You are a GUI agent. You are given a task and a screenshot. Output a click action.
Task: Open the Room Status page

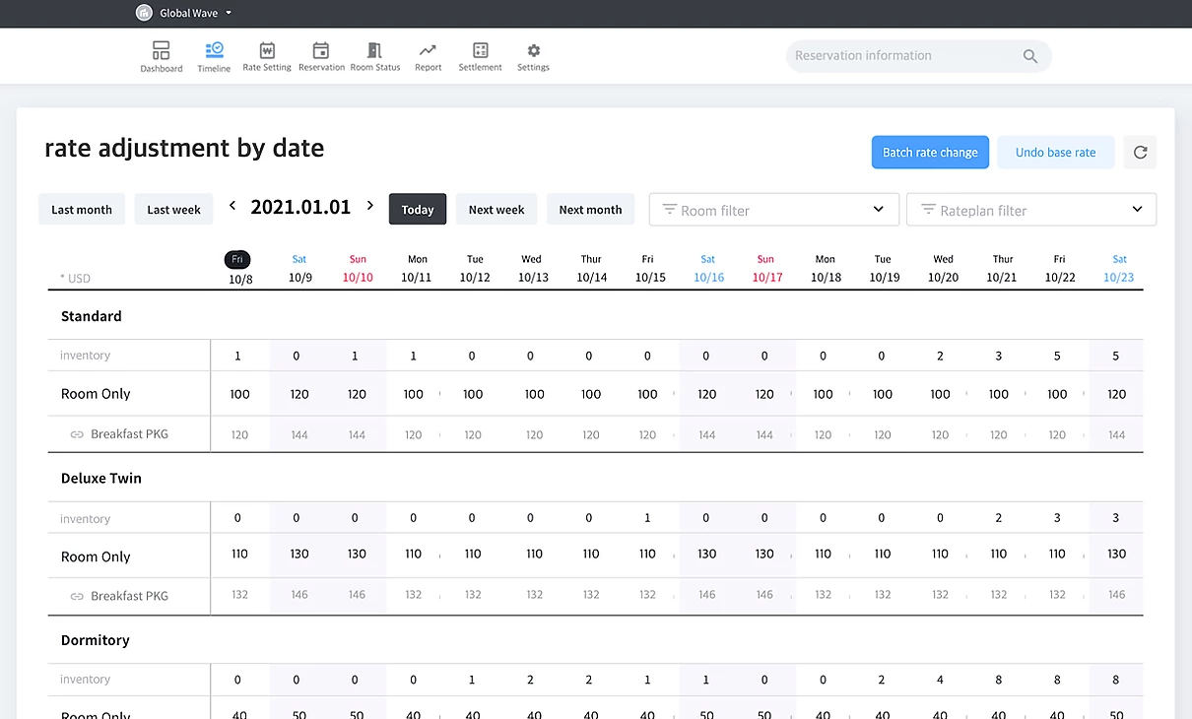374,55
